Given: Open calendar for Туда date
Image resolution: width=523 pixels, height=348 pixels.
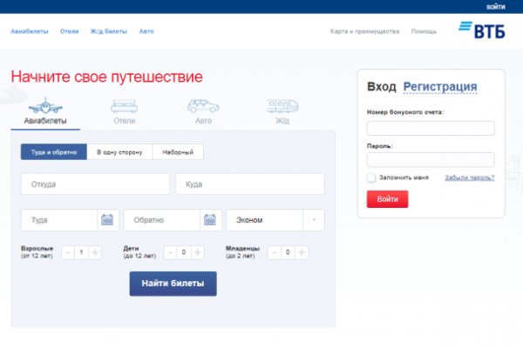Looking at the screenshot, I should 107,220.
